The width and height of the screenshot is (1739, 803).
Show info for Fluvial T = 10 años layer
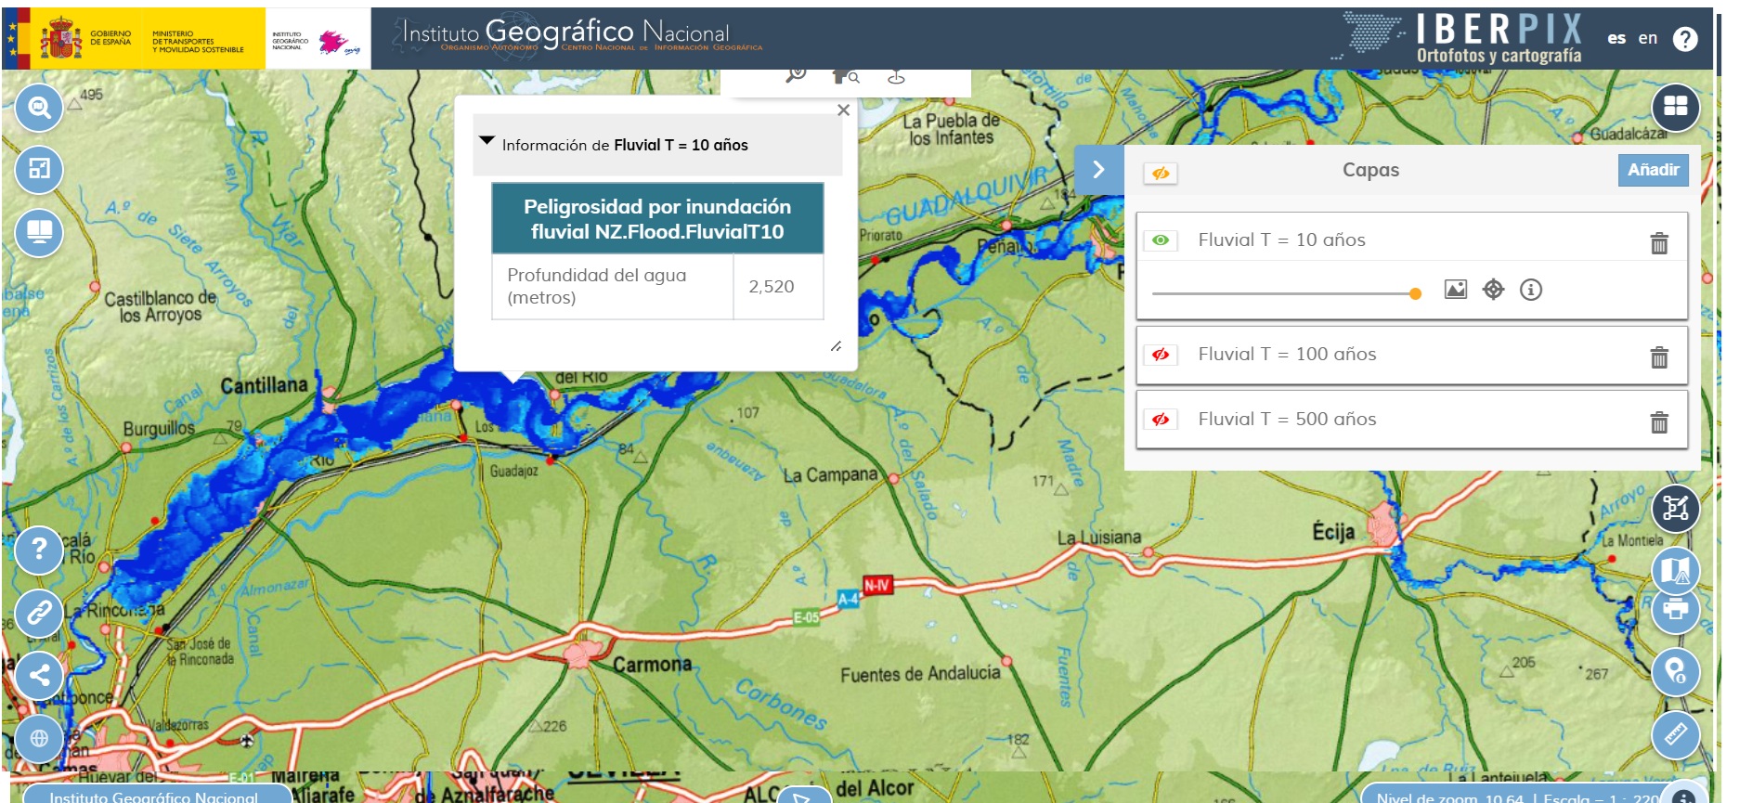1531,290
